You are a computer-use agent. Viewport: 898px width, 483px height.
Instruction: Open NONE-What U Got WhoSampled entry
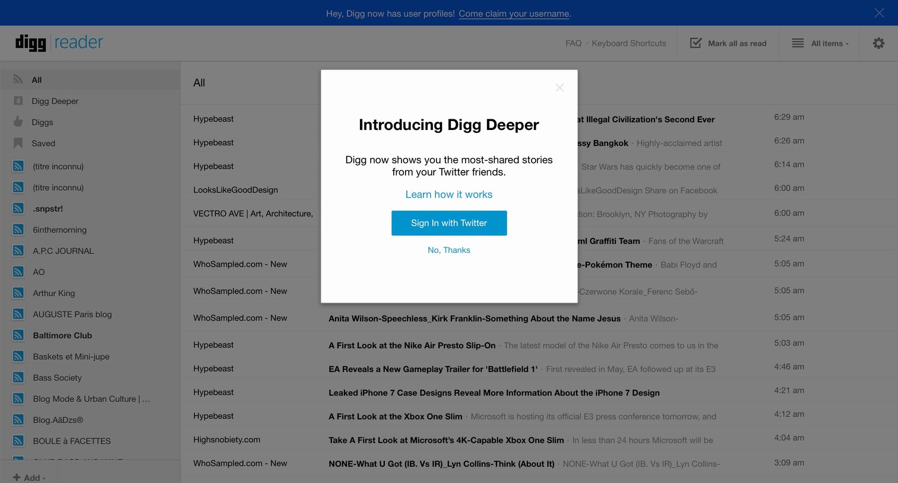click(x=441, y=464)
